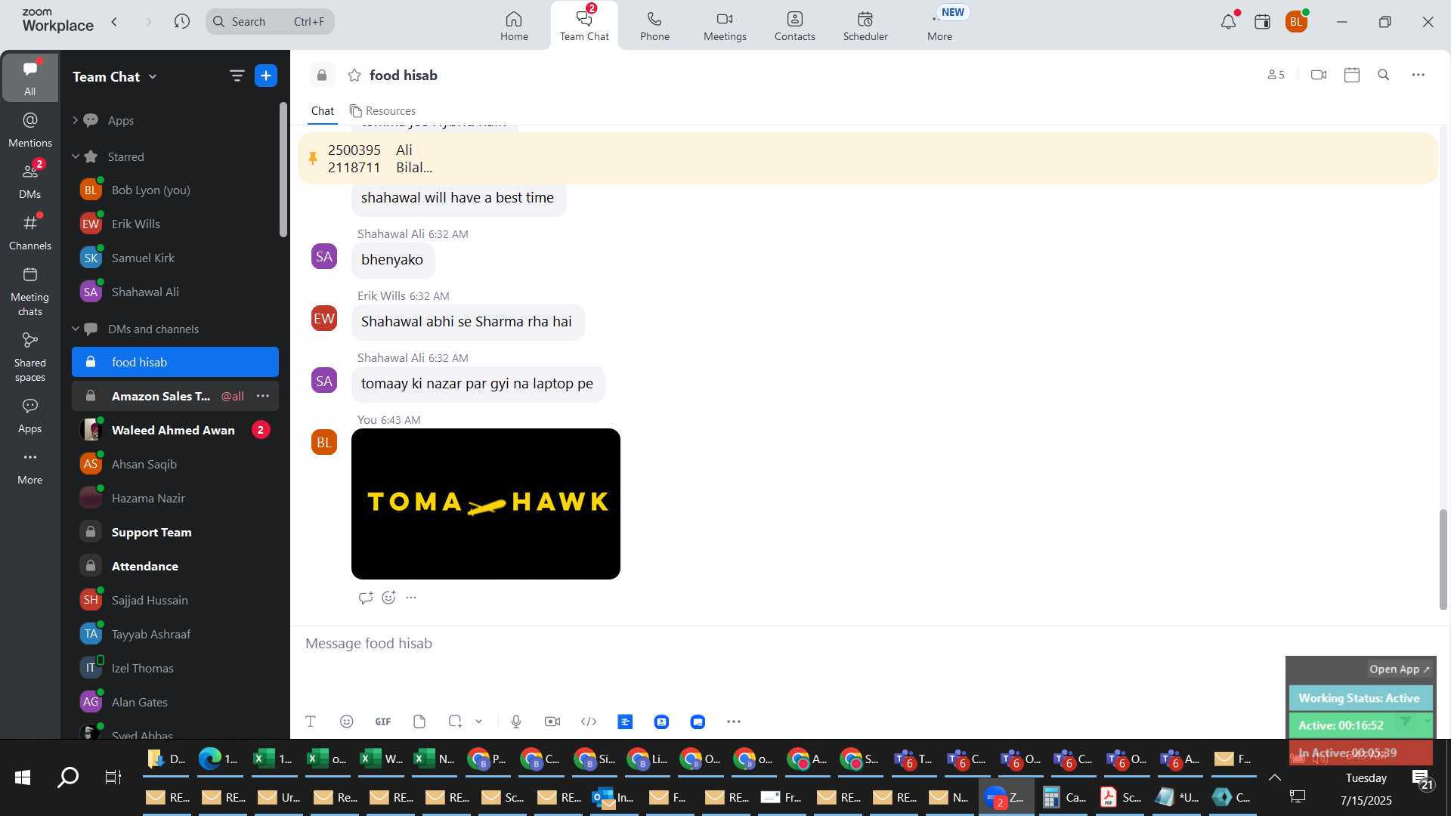This screenshot has width=1451, height=816.
Task: Open the BL profile avatar menu
Action: (x=1297, y=22)
